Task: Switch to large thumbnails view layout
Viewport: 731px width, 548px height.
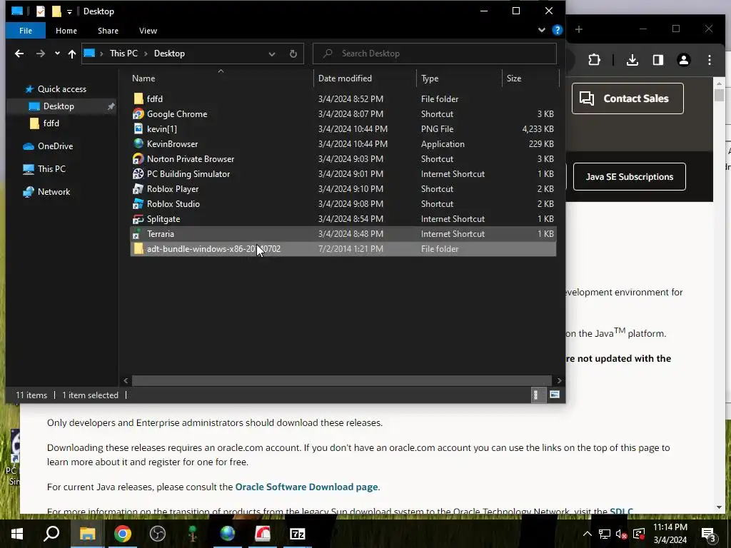Action: click(554, 395)
